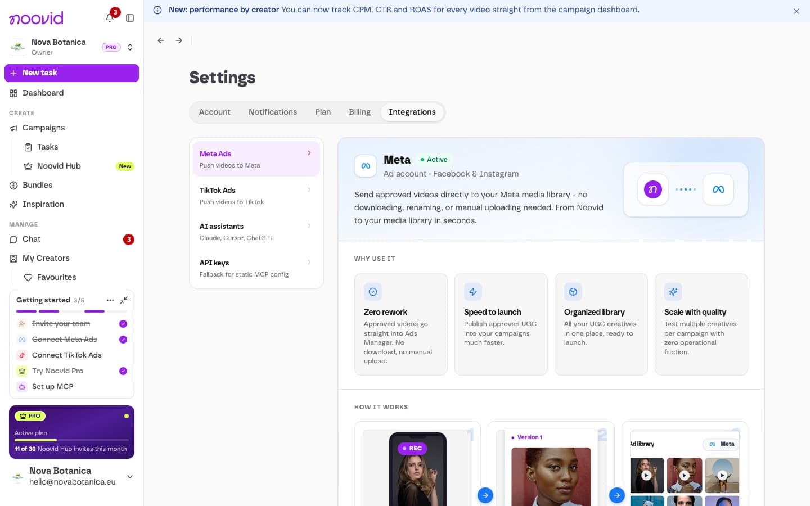Image resolution: width=810 pixels, height=506 pixels.
Task: Switch to the Account tab
Action: 214,112
